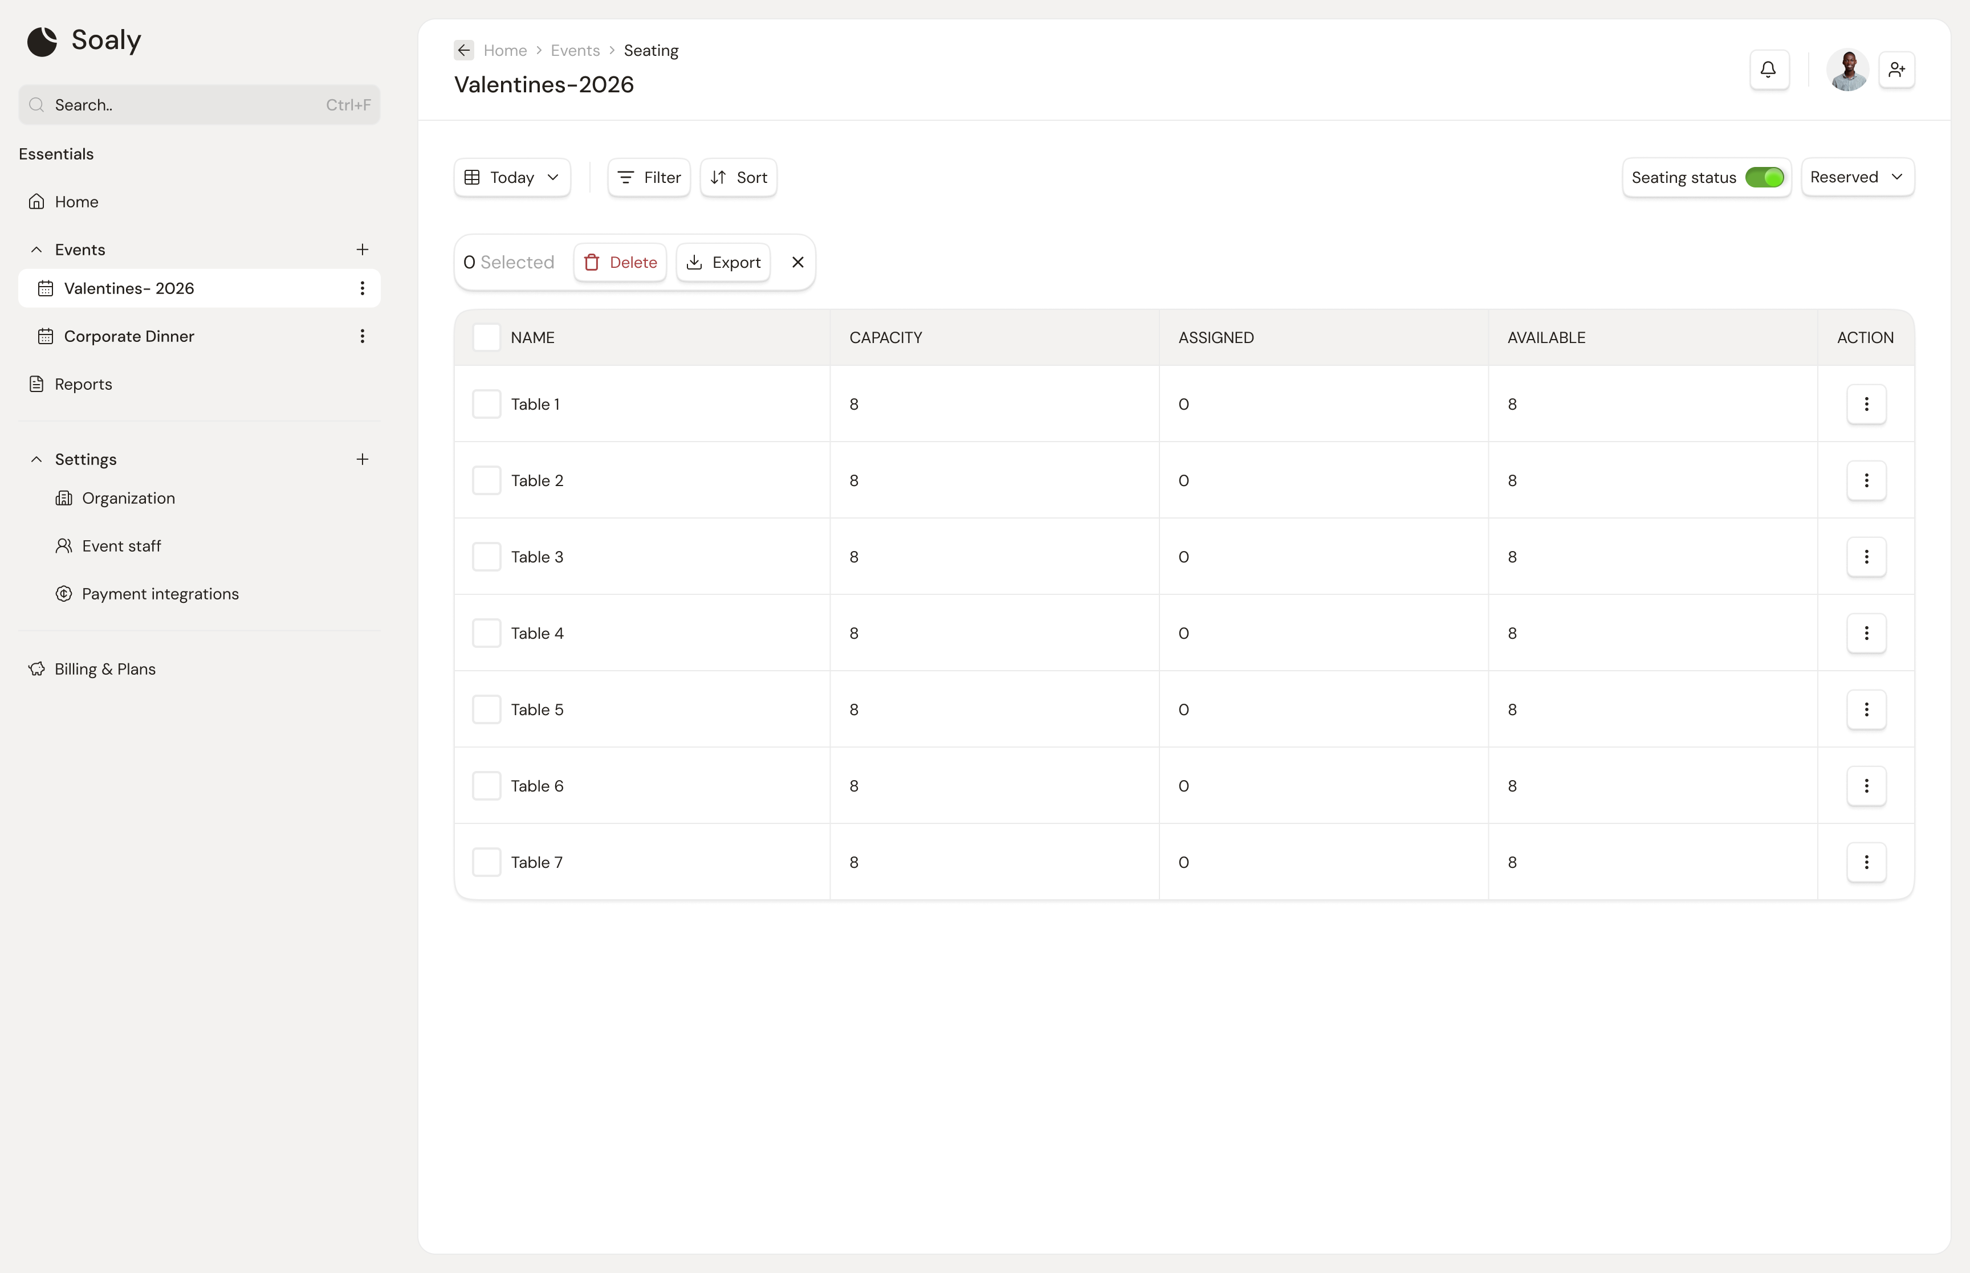Dismiss the selection bar with X
The width and height of the screenshot is (1970, 1273).
pos(798,262)
